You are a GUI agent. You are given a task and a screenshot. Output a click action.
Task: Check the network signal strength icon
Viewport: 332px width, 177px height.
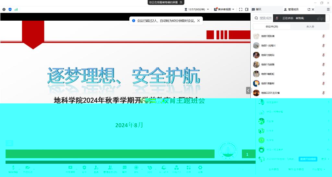coord(16,9)
